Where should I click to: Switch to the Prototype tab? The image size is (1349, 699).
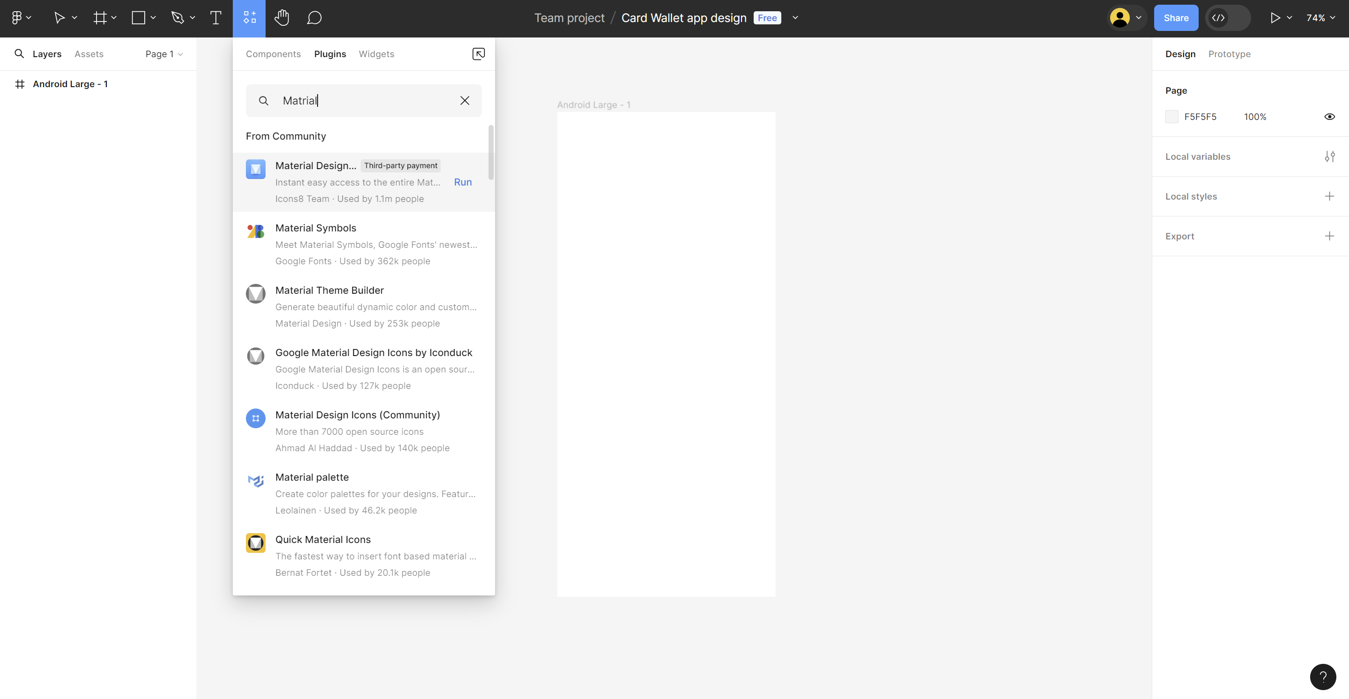click(1229, 54)
